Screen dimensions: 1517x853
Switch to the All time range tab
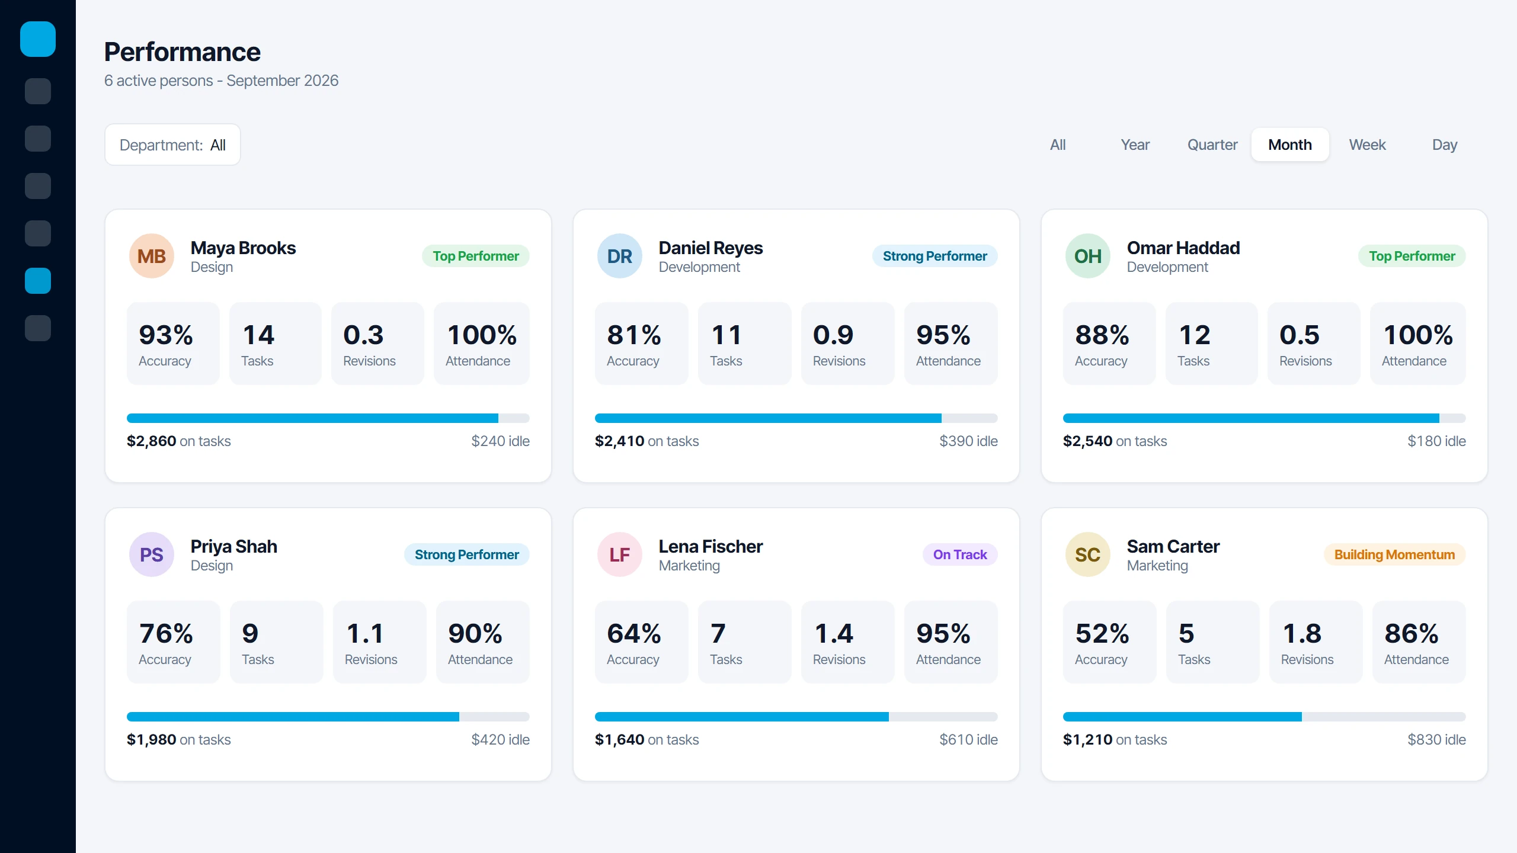tap(1058, 145)
